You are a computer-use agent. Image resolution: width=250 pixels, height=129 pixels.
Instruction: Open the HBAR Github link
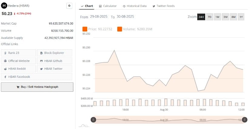[x=55, y=61]
